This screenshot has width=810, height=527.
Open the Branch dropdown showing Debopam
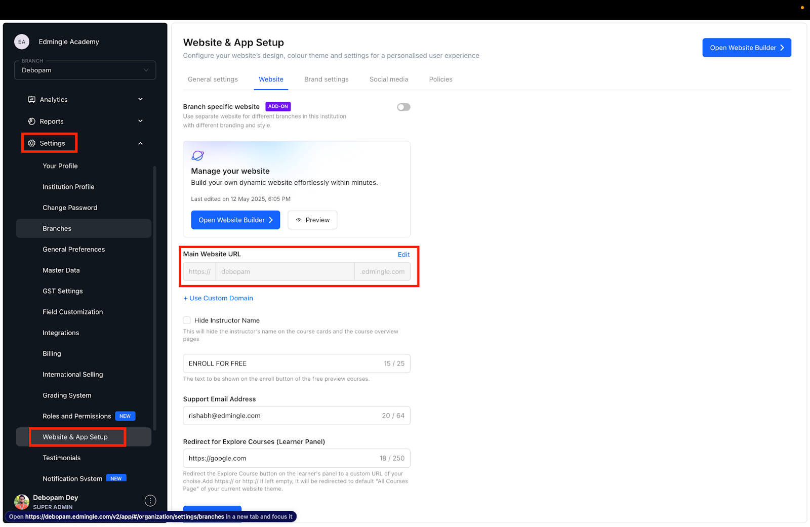tap(85, 70)
